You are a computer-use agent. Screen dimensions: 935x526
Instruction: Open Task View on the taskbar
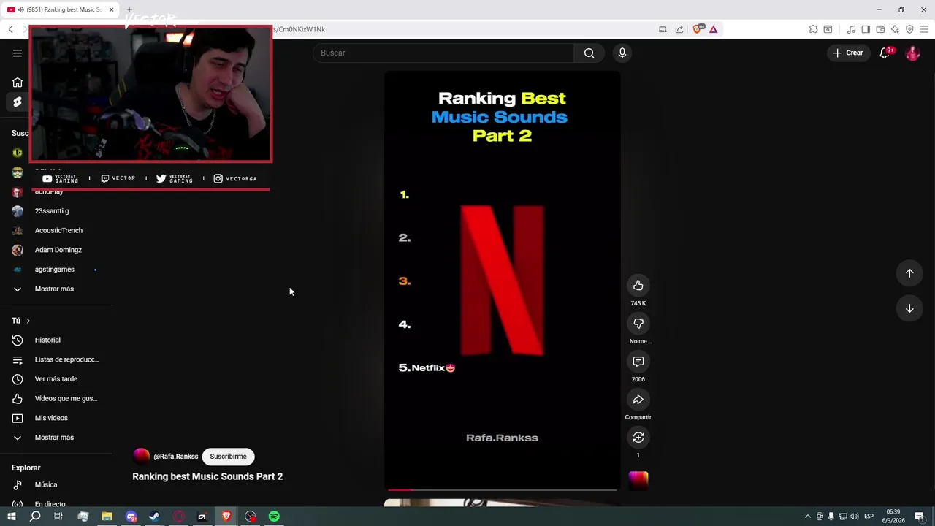(58, 517)
